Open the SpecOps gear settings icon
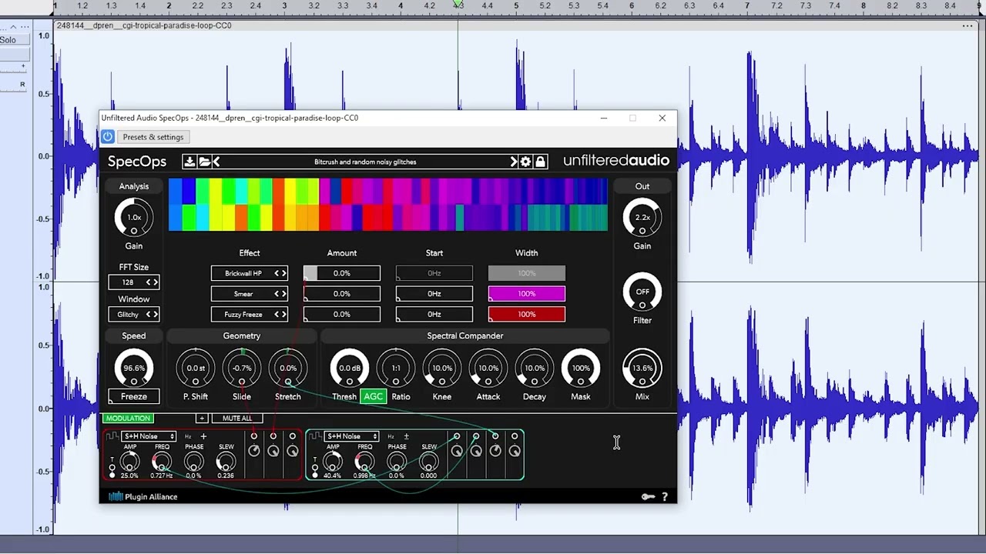 525,162
